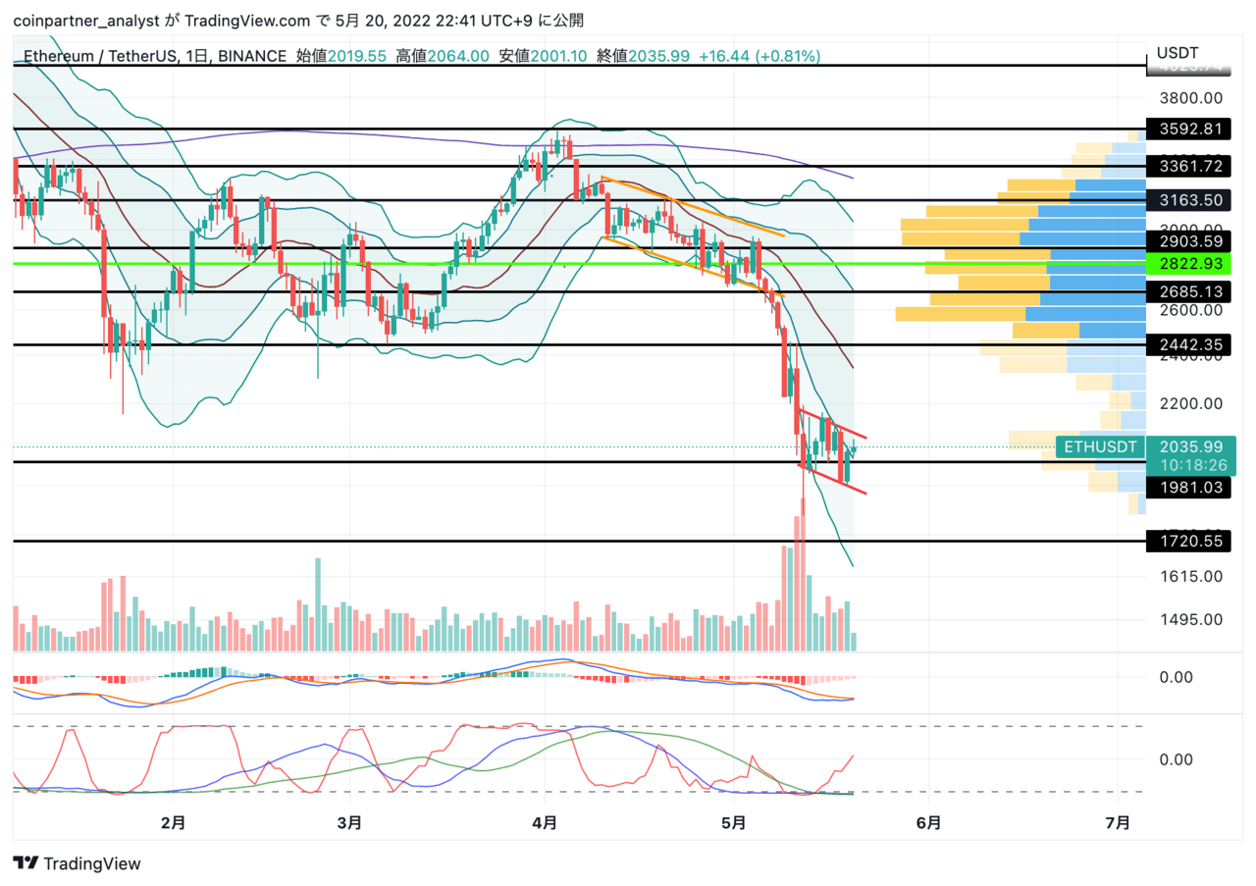The width and height of the screenshot is (1256, 886).
Task: Select the upper red trendline of May flag
Action: (x=834, y=424)
